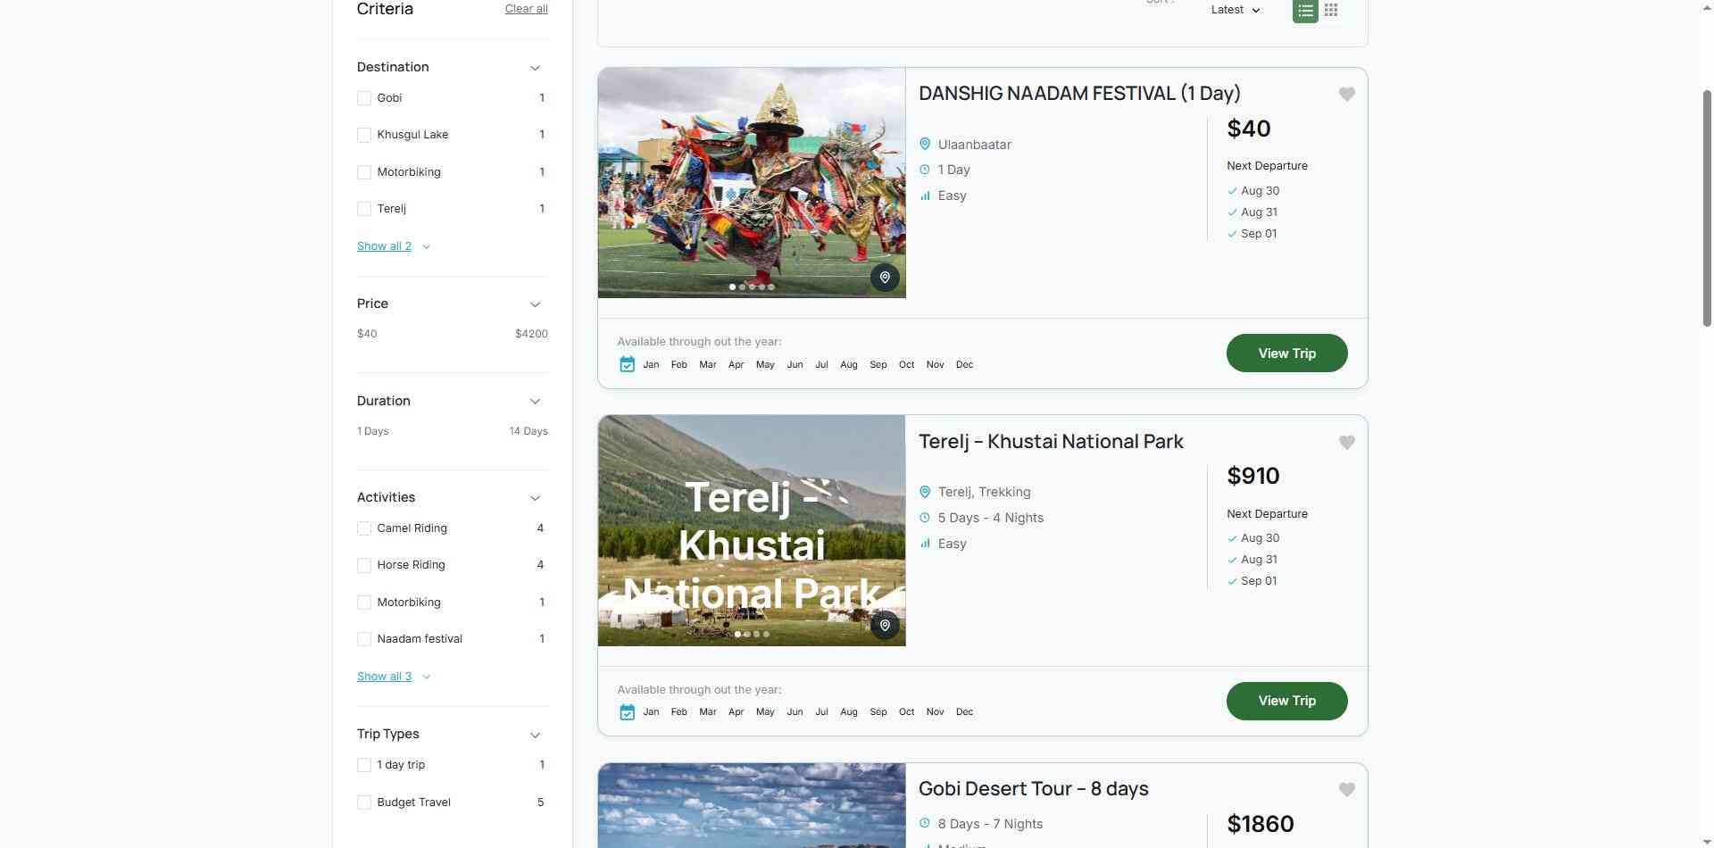Open Terelj – Khustai National Park title link
Image resolution: width=1714 pixels, height=848 pixels.
point(1051,442)
